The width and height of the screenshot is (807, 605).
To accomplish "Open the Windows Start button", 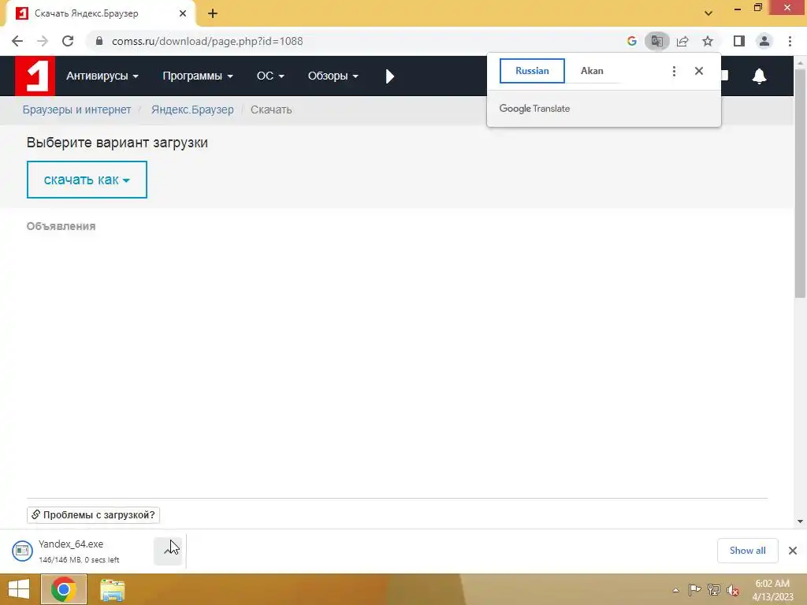I will (x=19, y=589).
